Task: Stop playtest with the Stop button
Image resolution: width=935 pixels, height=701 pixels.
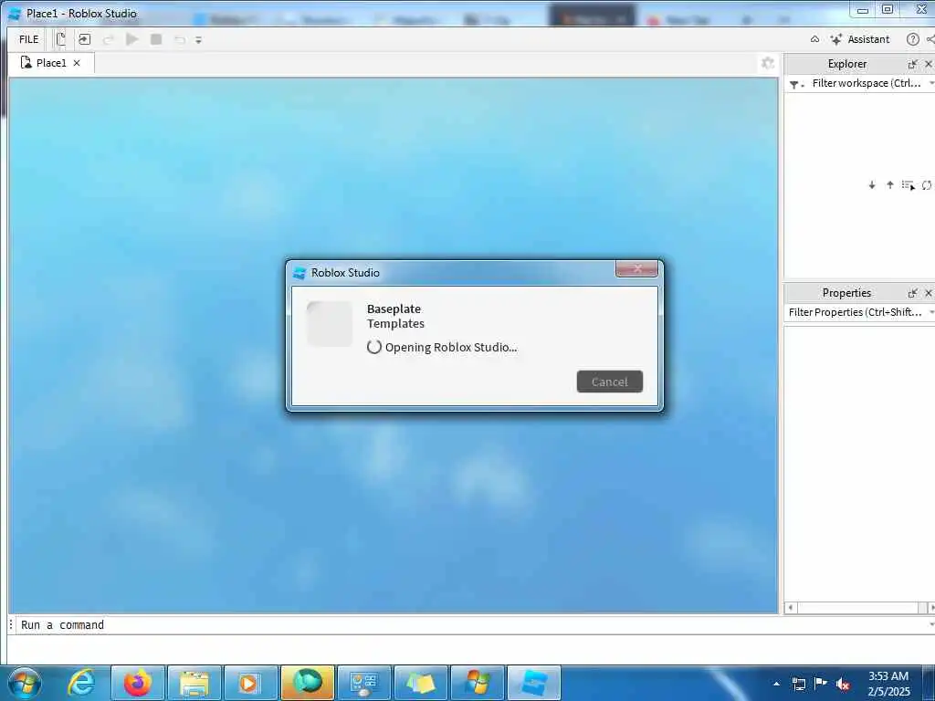Action: pyautogui.click(x=156, y=39)
